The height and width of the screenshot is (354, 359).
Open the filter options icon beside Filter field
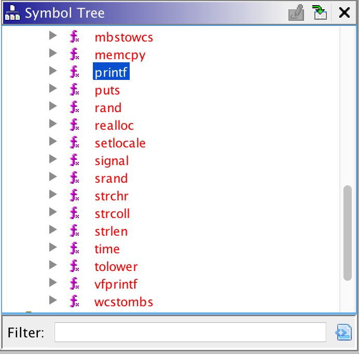tap(343, 332)
